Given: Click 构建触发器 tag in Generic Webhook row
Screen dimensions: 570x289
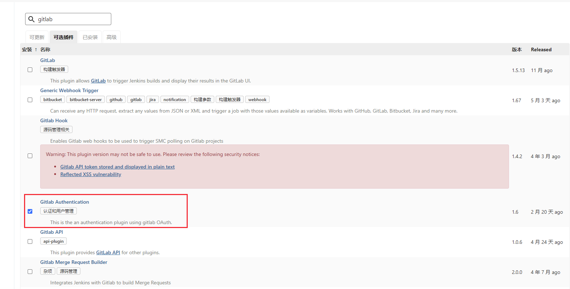Looking at the screenshot, I should pos(230,99).
